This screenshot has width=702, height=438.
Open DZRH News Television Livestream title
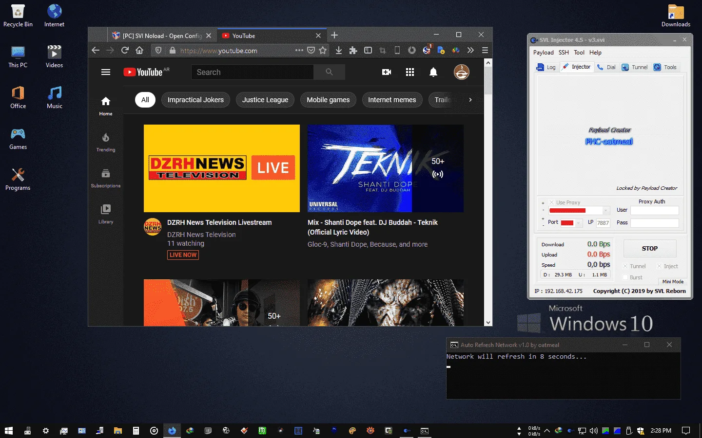tap(219, 222)
